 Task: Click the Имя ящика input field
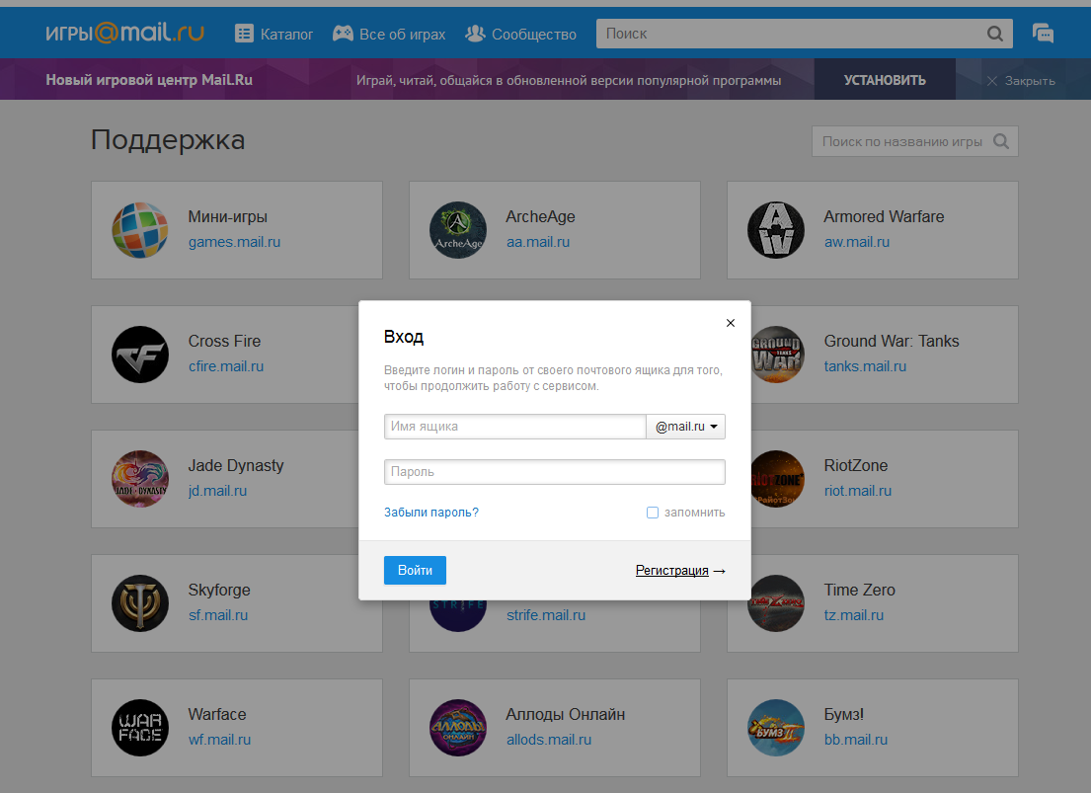click(514, 427)
